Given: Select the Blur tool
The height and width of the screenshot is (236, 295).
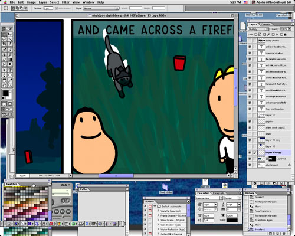Looking at the screenshot, I should click(4, 64).
